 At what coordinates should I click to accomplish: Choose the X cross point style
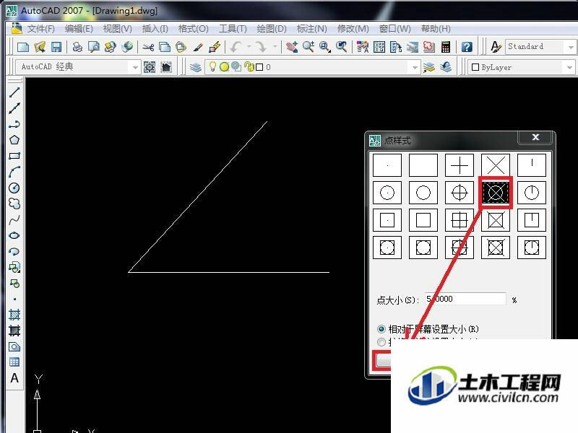[496, 165]
